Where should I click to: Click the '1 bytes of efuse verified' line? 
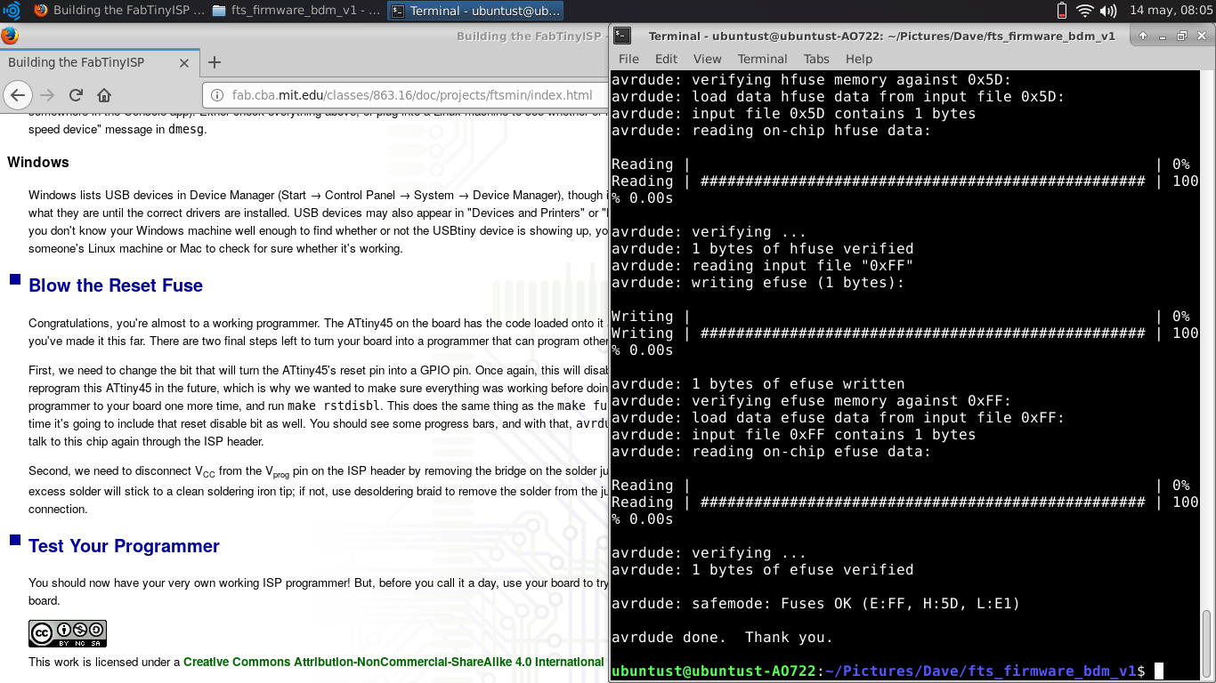tap(762, 569)
